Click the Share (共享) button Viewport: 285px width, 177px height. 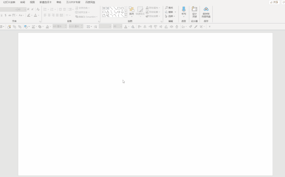tap(274, 2)
